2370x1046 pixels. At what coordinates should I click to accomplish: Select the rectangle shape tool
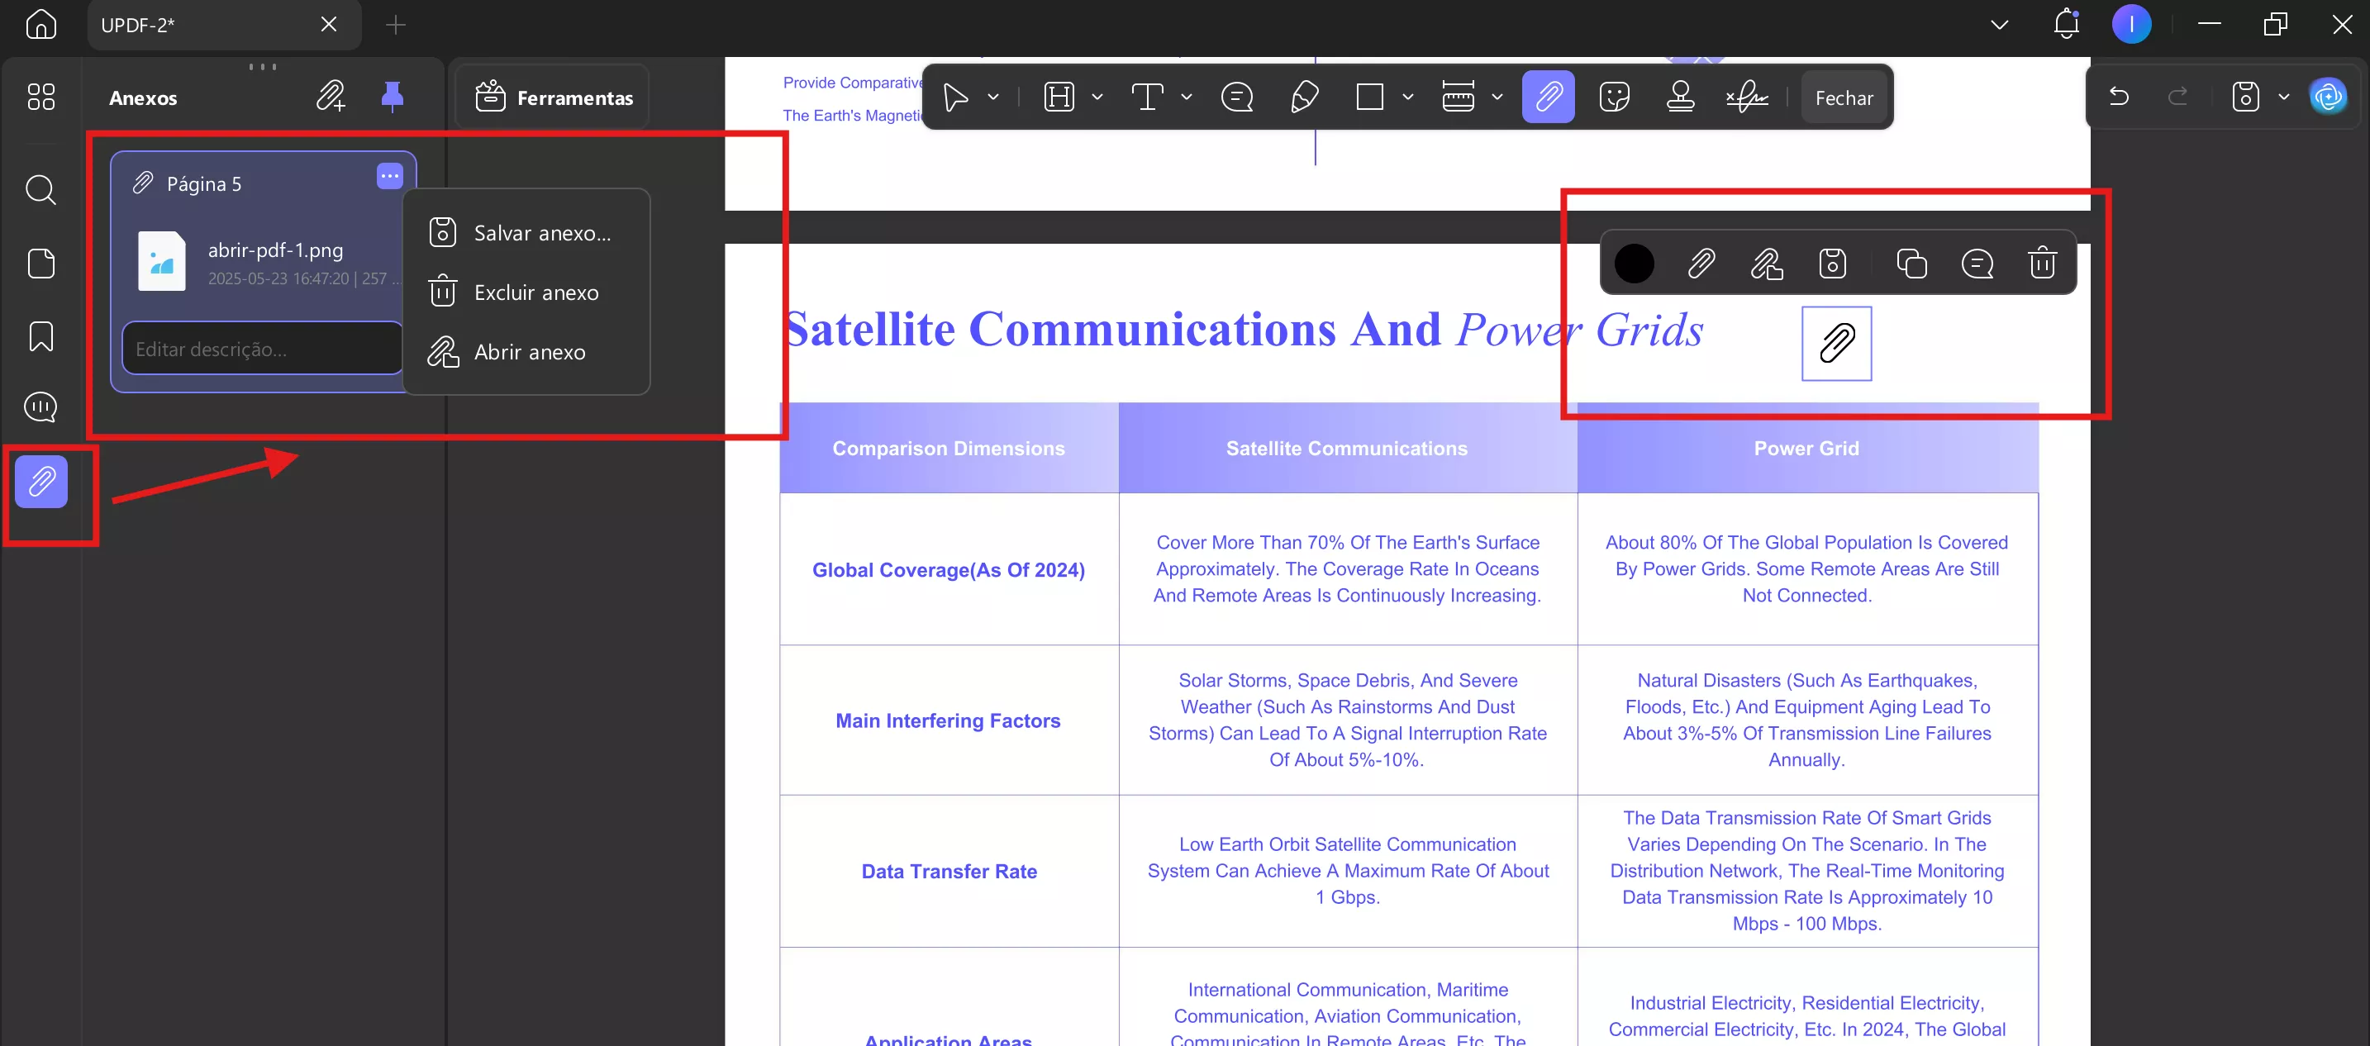click(x=1370, y=97)
